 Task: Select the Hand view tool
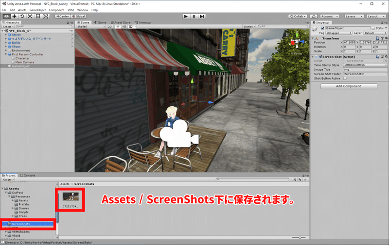6,16
